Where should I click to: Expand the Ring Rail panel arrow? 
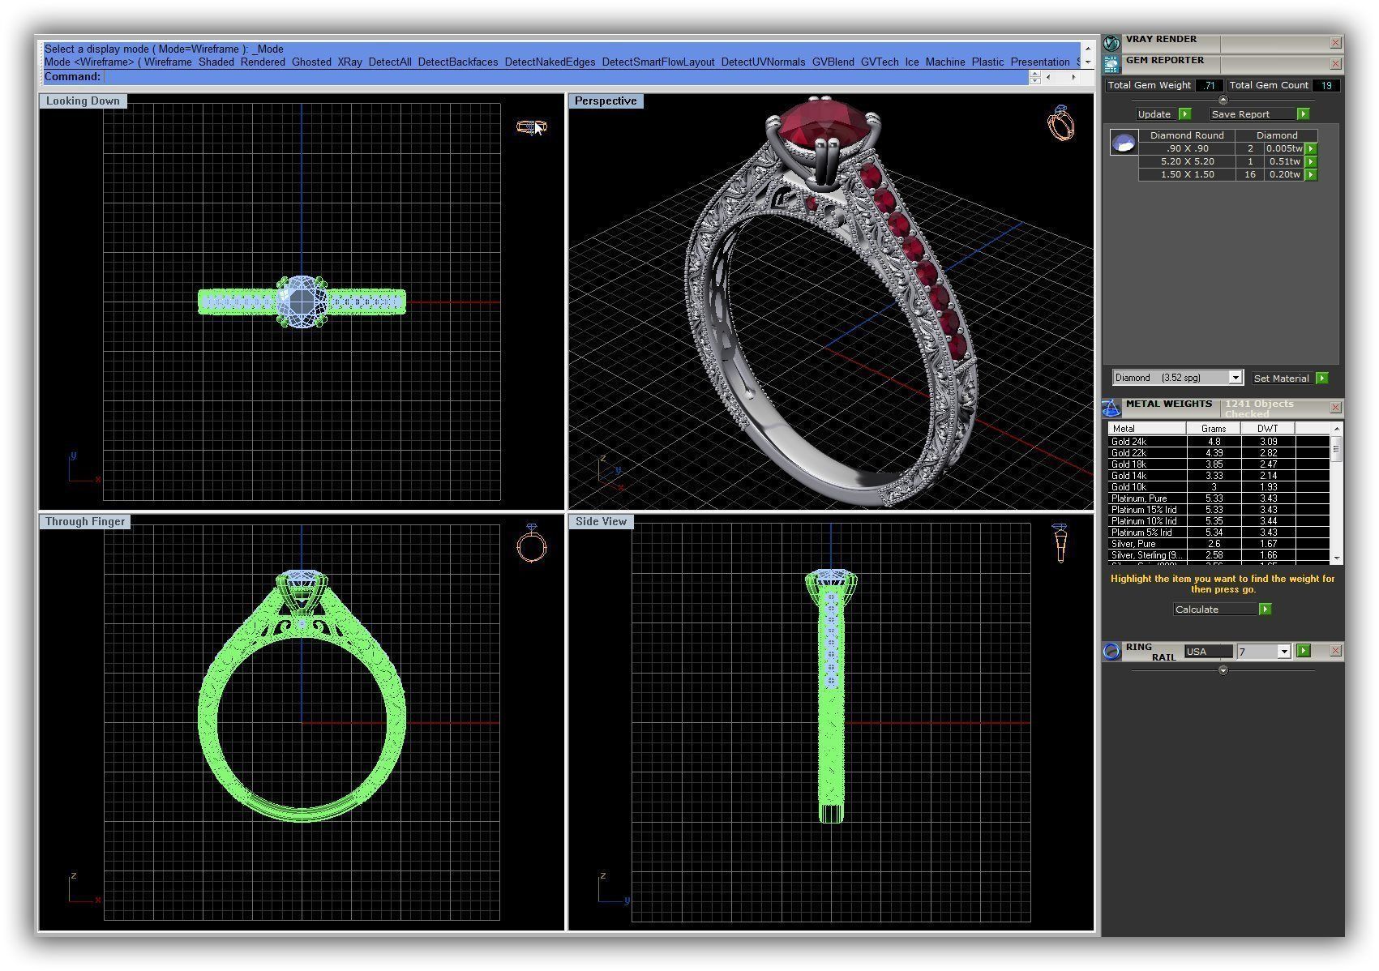[x=1223, y=670]
